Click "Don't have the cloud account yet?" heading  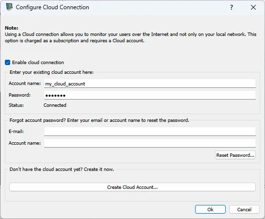tap(46, 169)
